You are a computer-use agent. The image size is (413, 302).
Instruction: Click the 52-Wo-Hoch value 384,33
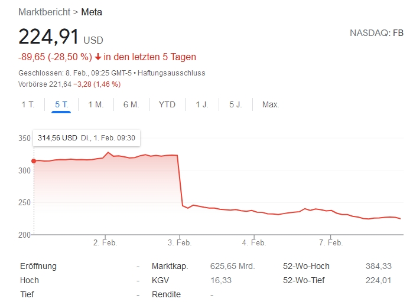point(379,266)
